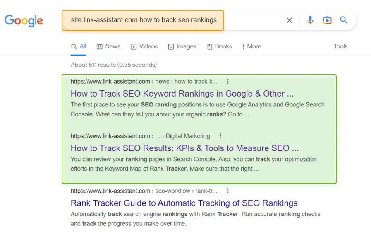Open three-dot menu for Digital Marketing result
Image resolution: width=371 pixels, height=237 pixels.
pos(220,136)
